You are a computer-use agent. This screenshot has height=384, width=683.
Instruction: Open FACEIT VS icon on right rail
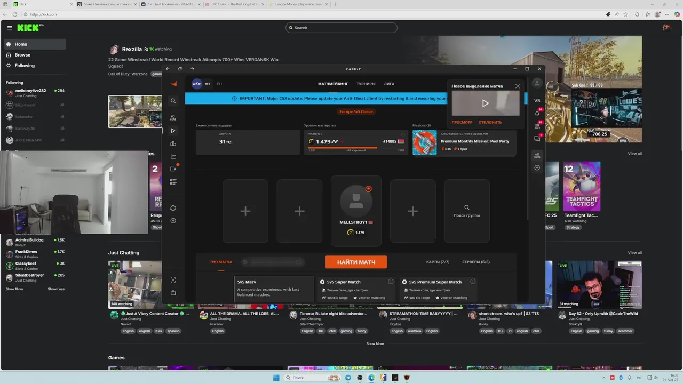click(537, 100)
